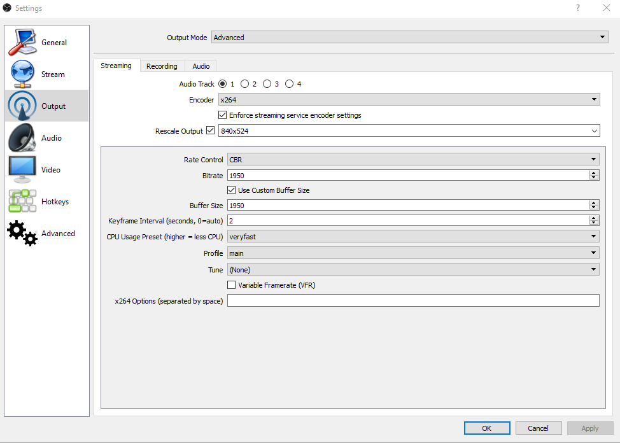620x443 pixels.
Task: Open the Audio speaker icon
Action: pos(22,137)
